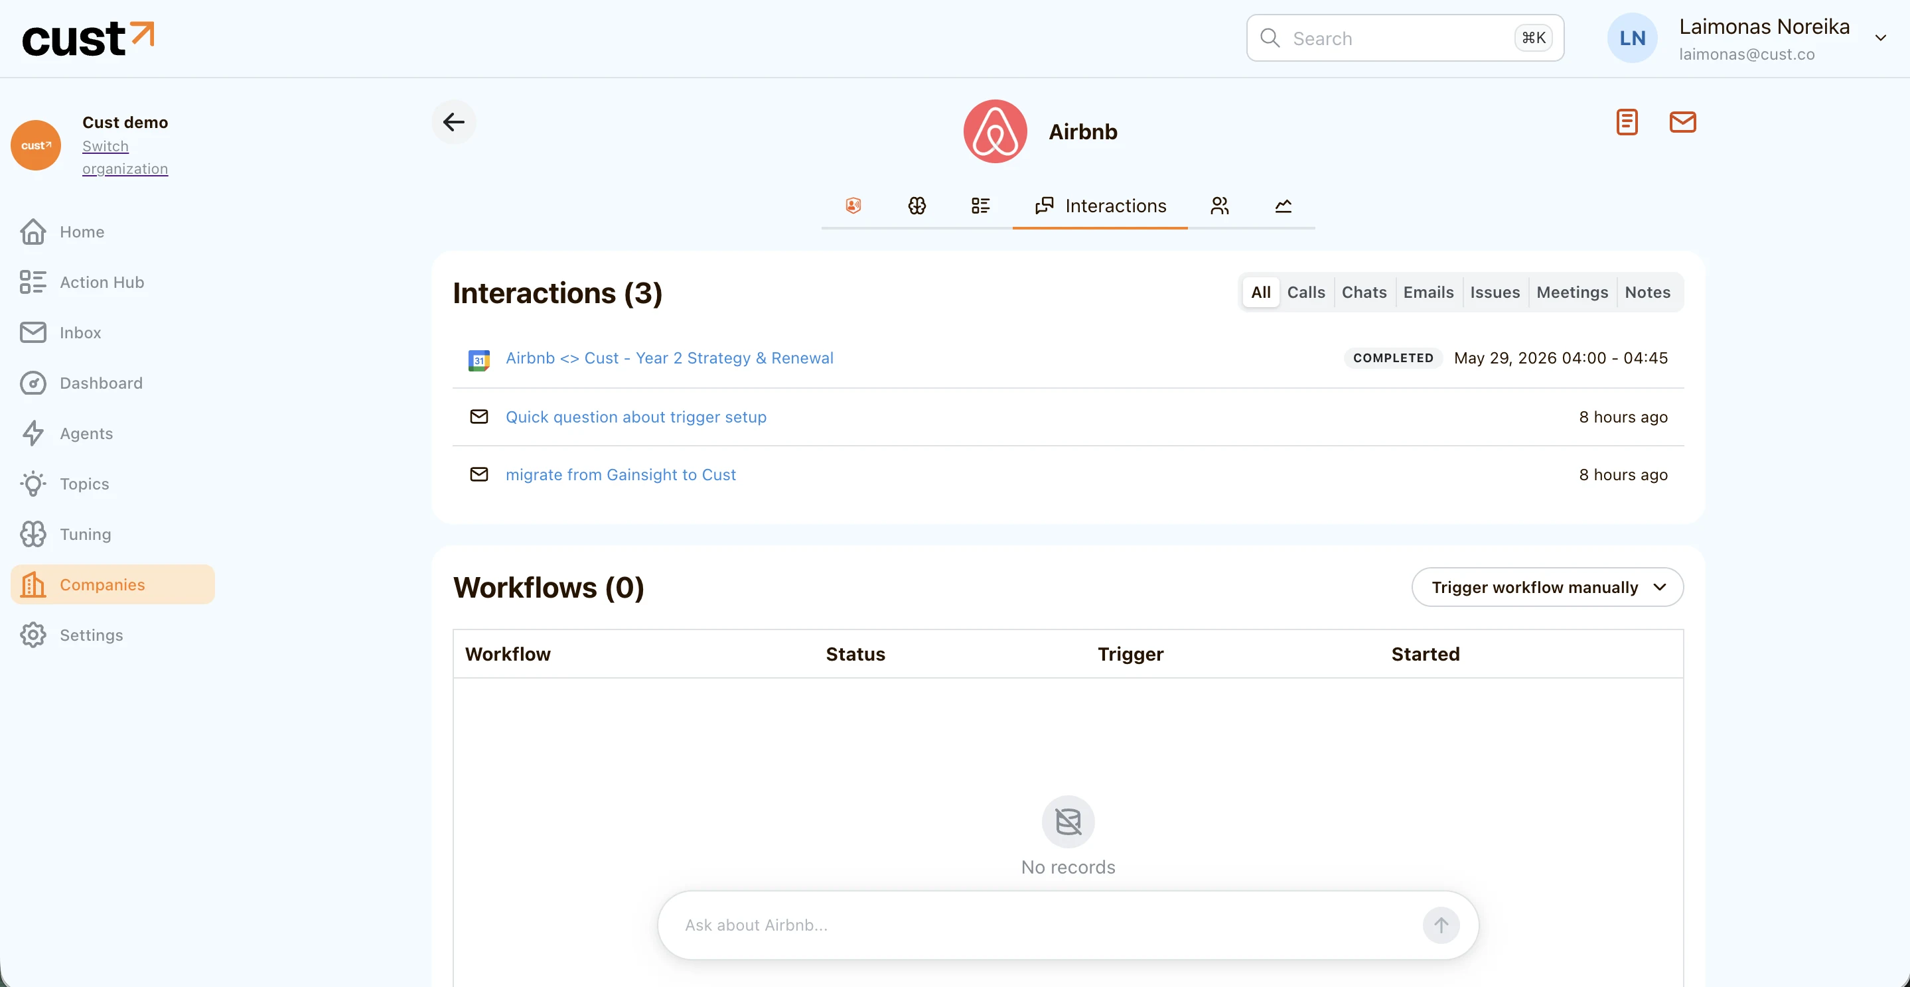
Task: Expand the user account menu chevron
Action: click(x=1880, y=38)
